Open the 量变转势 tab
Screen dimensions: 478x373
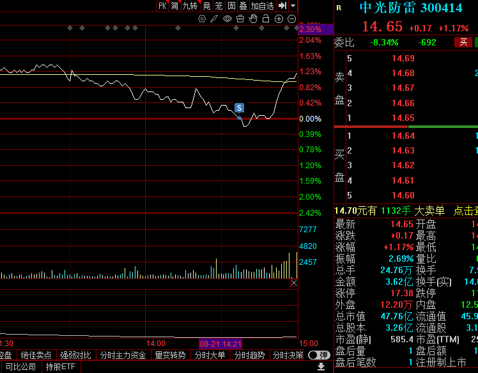pyautogui.click(x=171, y=355)
